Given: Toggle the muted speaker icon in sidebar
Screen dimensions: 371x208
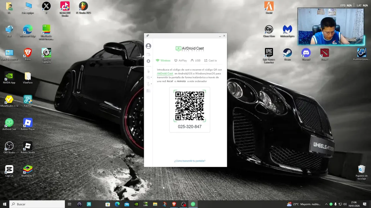Looking at the screenshot, I should pos(148,77).
